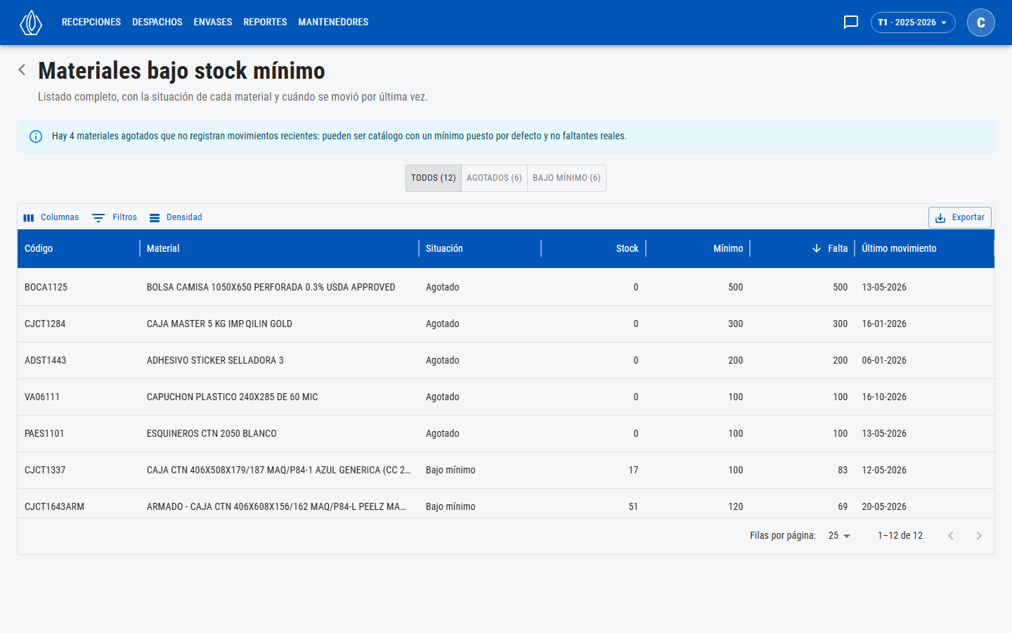Change table Densidad setting
Viewport: 1012px width, 633px height.
[x=176, y=217]
